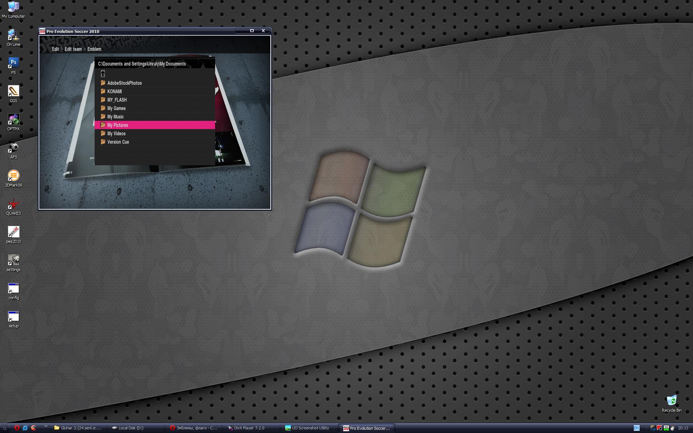
Task: Launch the pes2010 desktop shortcut
Action: [x=13, y=232]
